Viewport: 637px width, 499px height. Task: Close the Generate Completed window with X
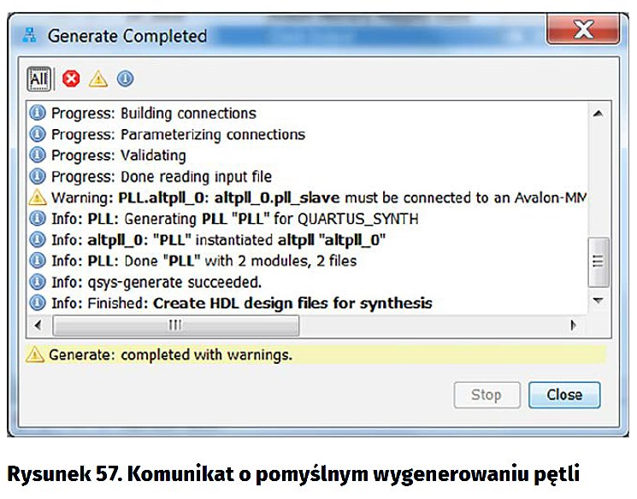[583, 32]
